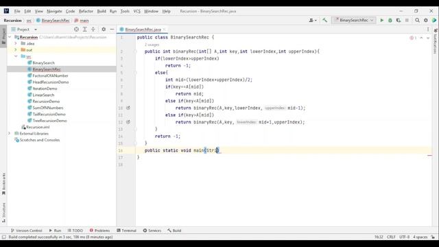Click the UTF-8 encoding widget

[x=404, y=237]
